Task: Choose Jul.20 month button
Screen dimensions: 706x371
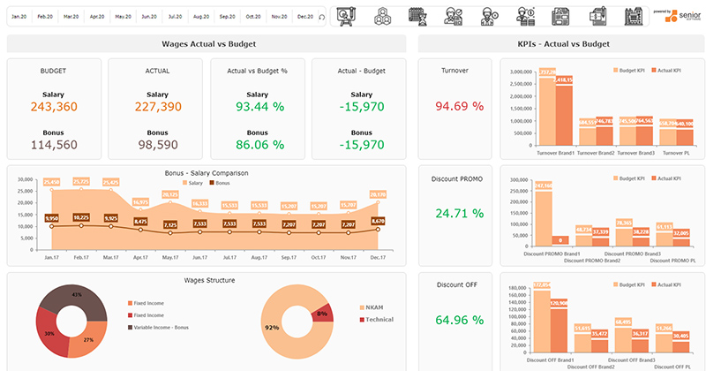Action: tap(175, 16)
